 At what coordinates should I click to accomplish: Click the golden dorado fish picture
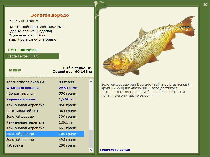[149, 46]
